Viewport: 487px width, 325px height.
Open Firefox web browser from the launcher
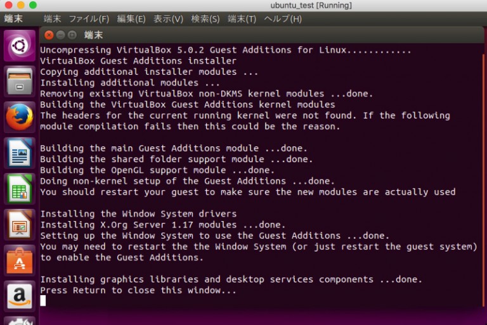[x=19, y=117]
